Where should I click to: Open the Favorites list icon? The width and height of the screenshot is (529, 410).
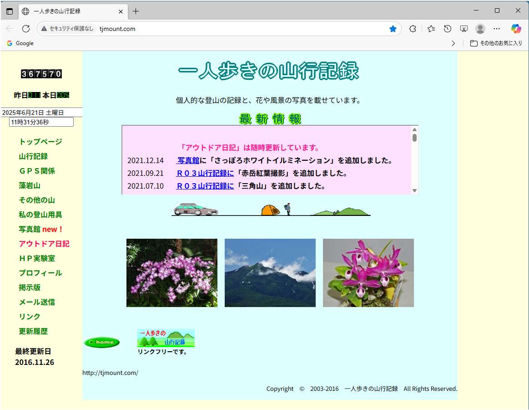tap(431, 29)
